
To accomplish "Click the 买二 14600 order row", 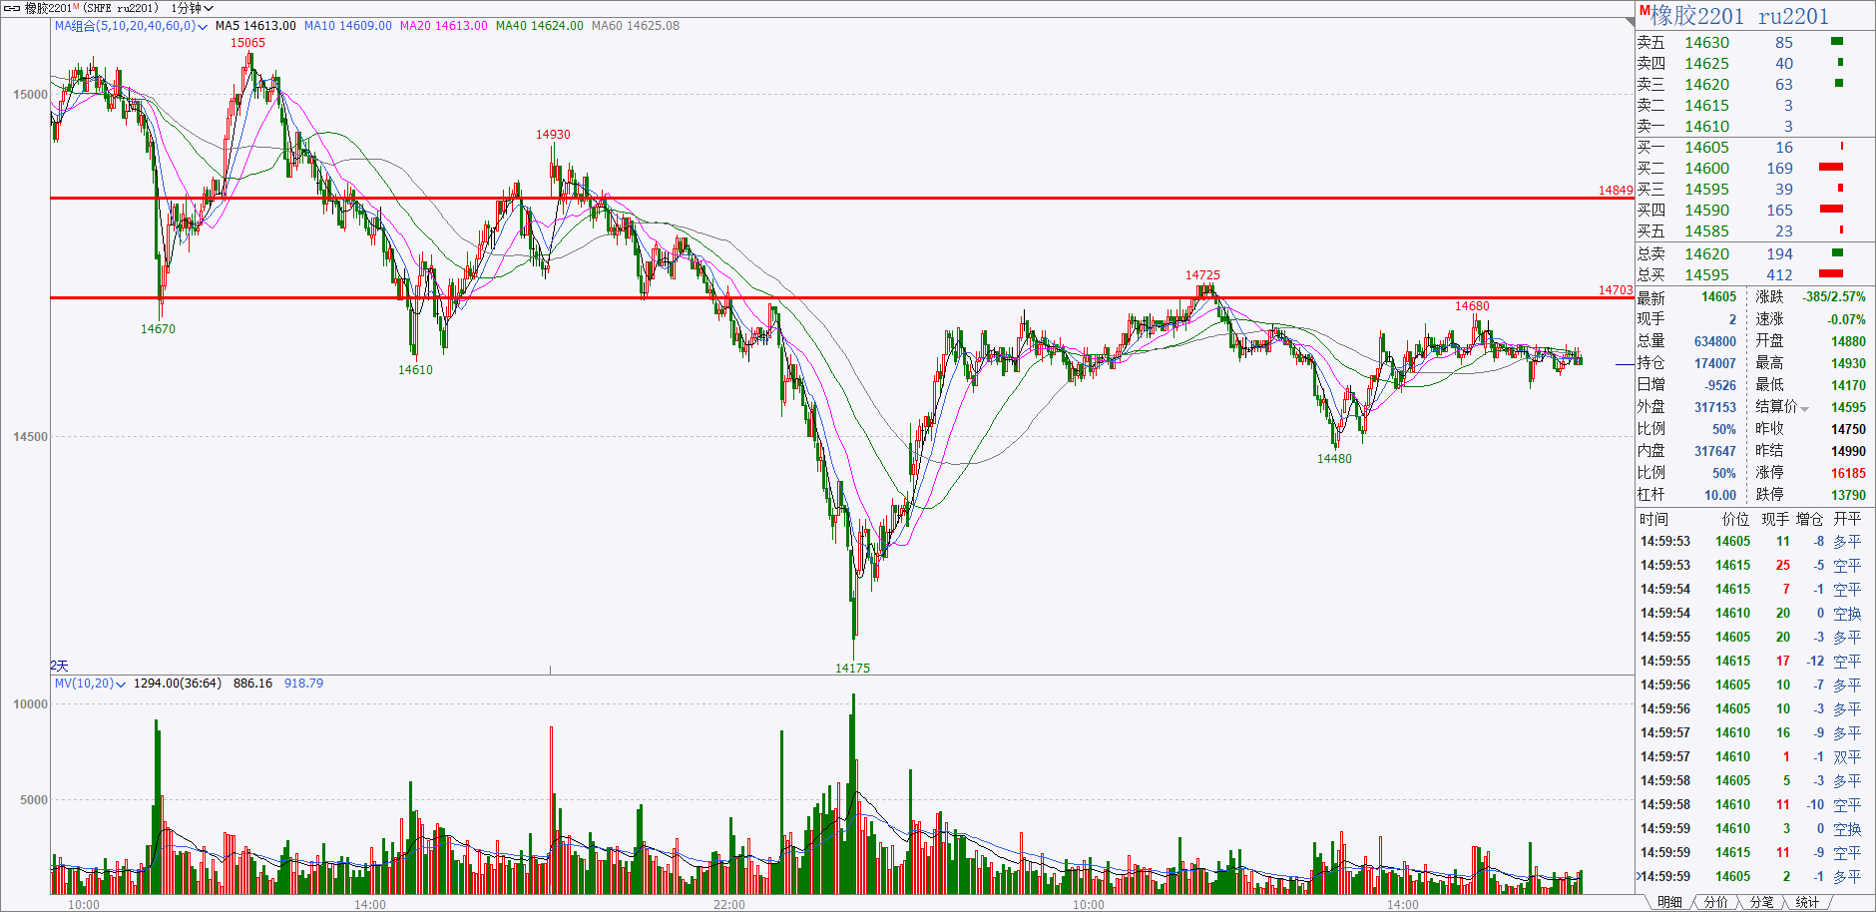I will pos(1755,169).
